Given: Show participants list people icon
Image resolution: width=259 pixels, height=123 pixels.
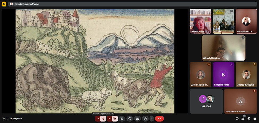Looking at the screenshot, I should point(243,119).
